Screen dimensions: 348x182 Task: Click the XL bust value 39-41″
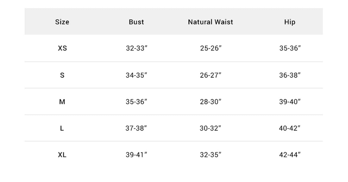pos(137,155)
